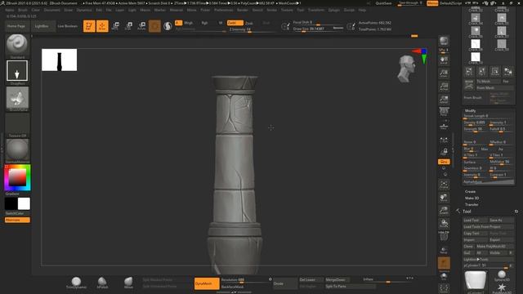
Task: Click the symmetry sculptris icon
Action: [168, 26]
